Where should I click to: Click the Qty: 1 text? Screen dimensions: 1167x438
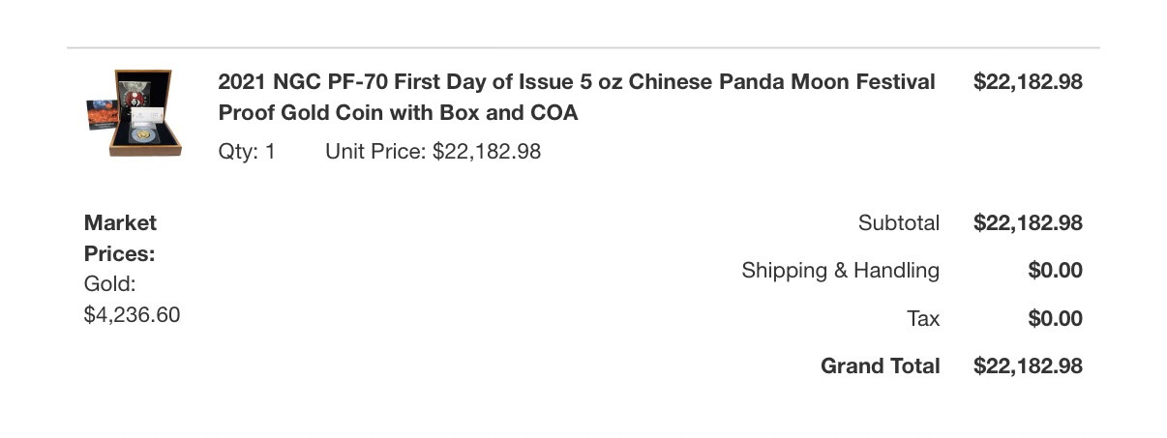pyautogui.click(x=247, y=152)
